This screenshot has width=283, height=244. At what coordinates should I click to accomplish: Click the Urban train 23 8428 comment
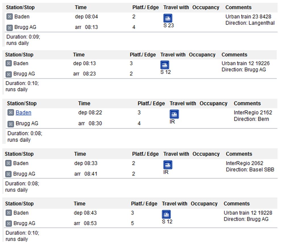248,16
